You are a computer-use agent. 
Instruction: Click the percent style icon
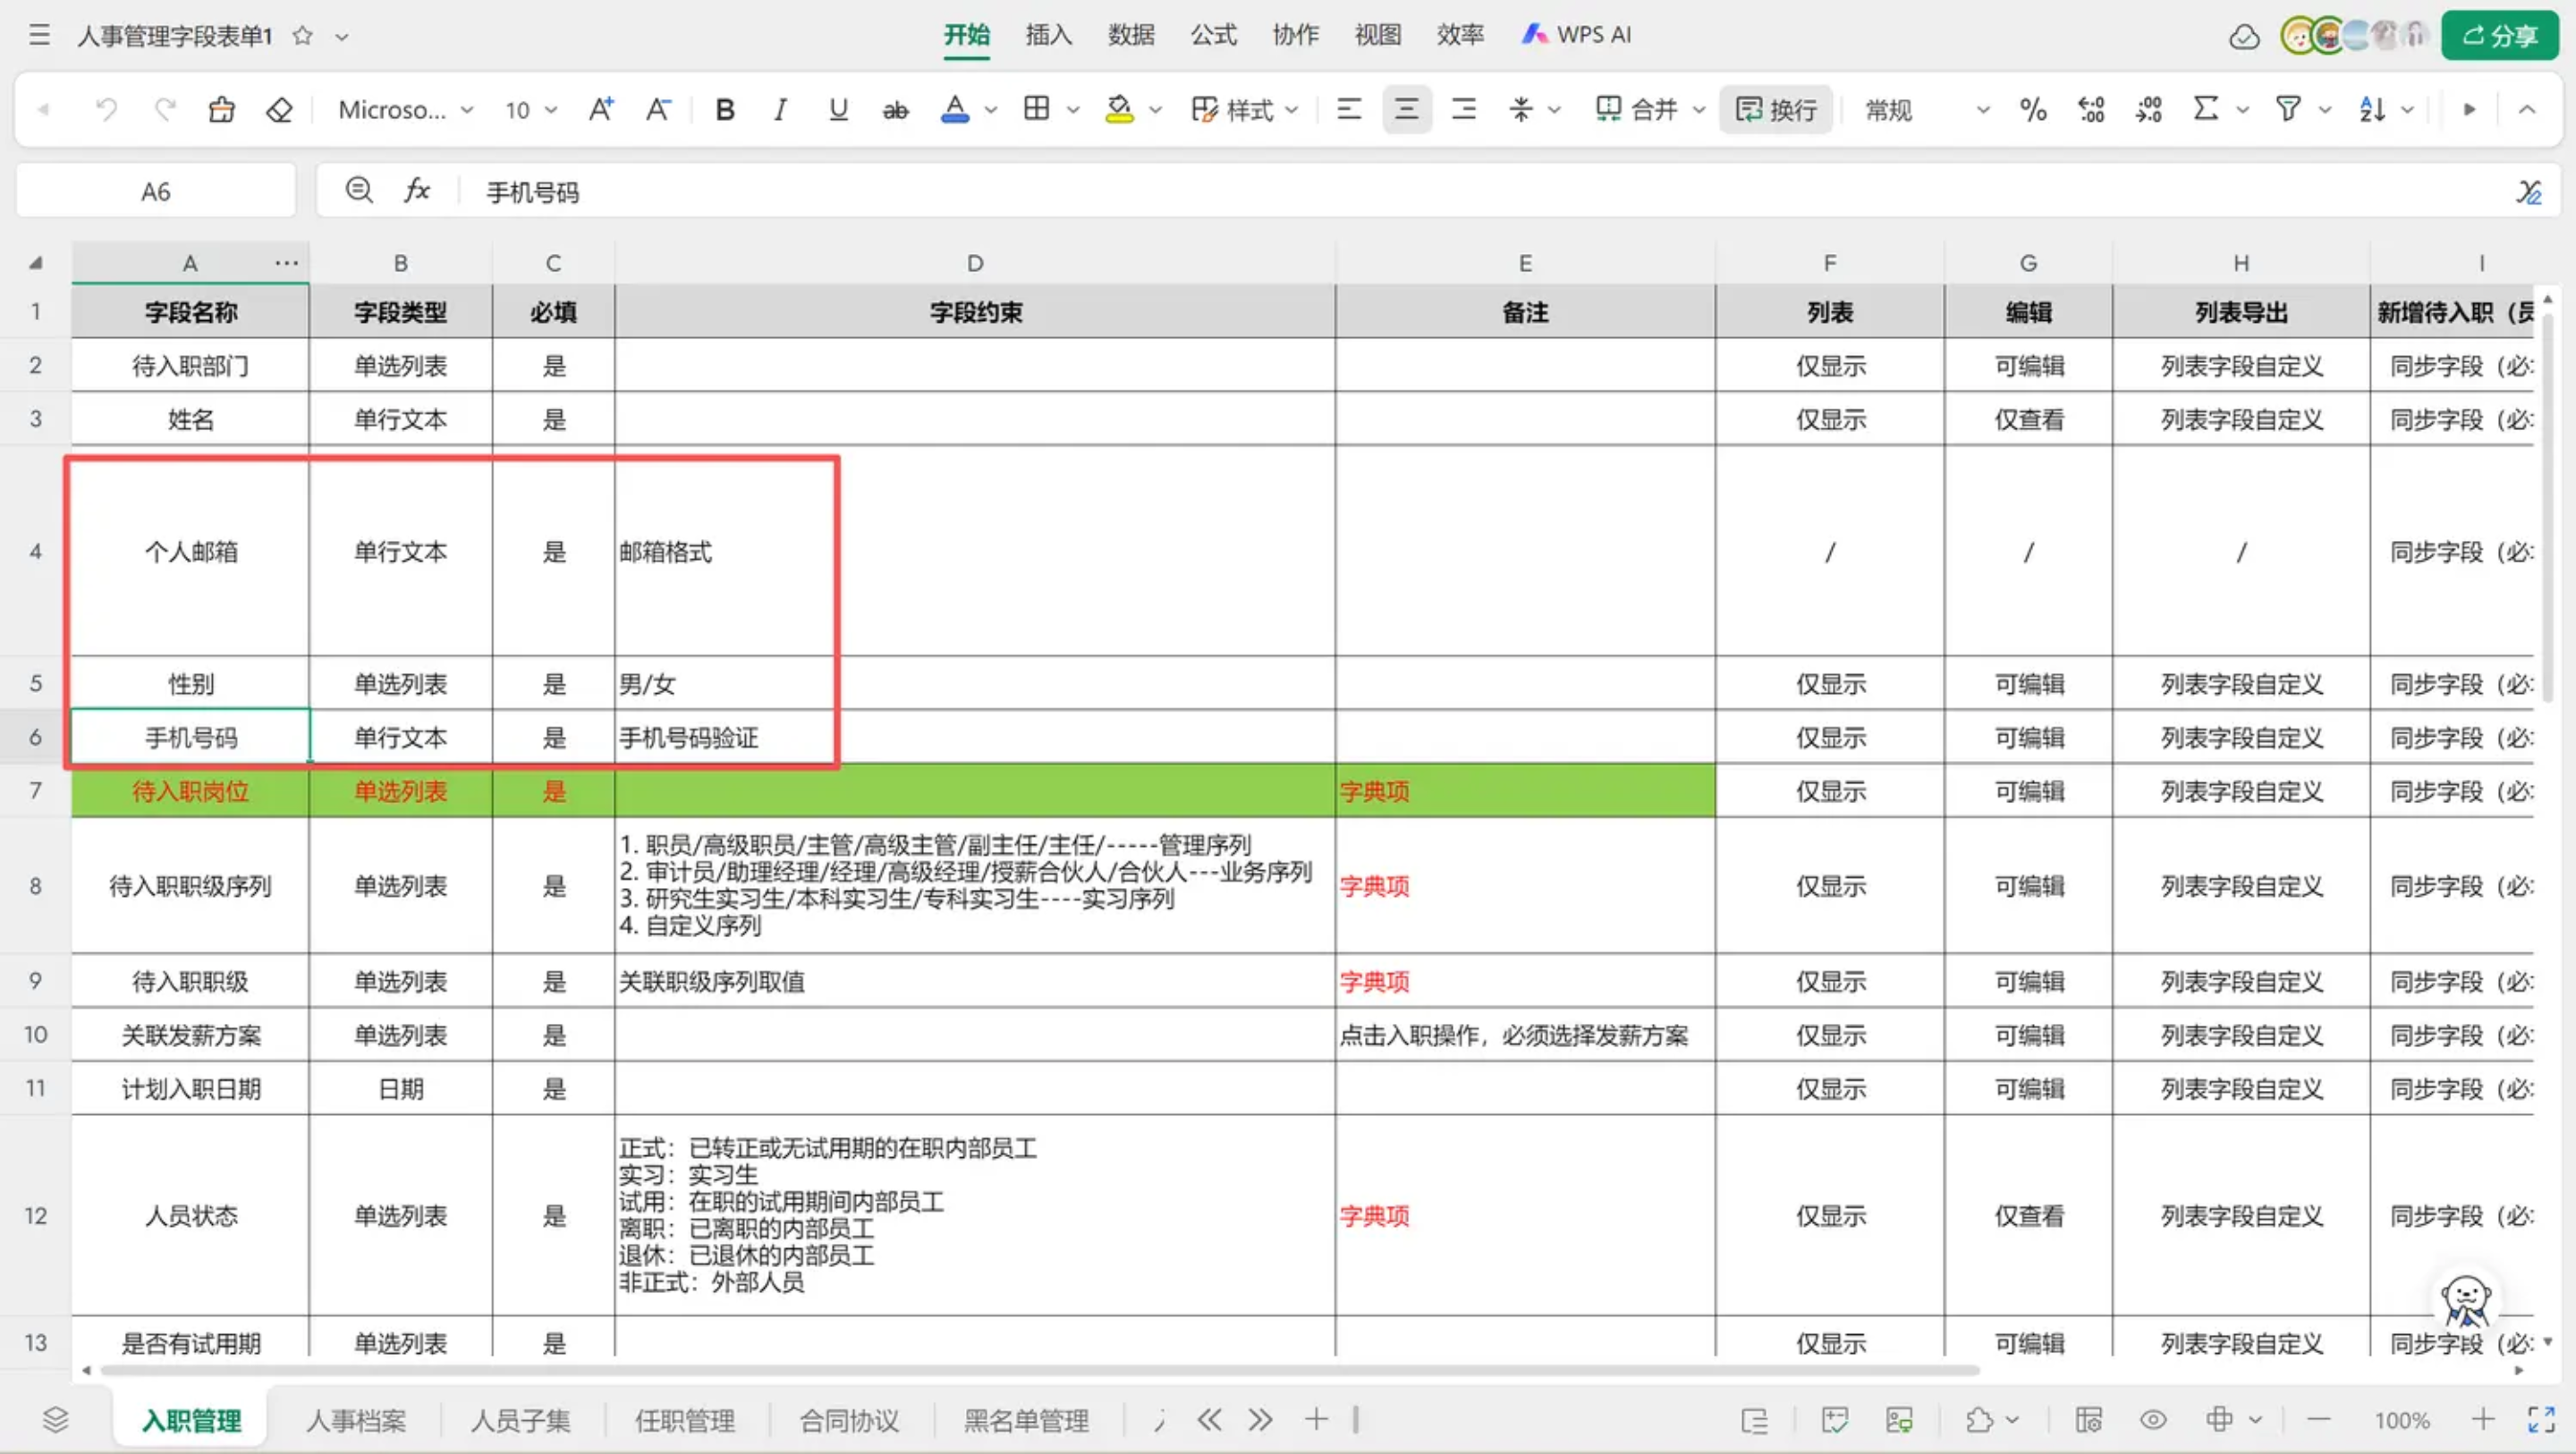2032,109
